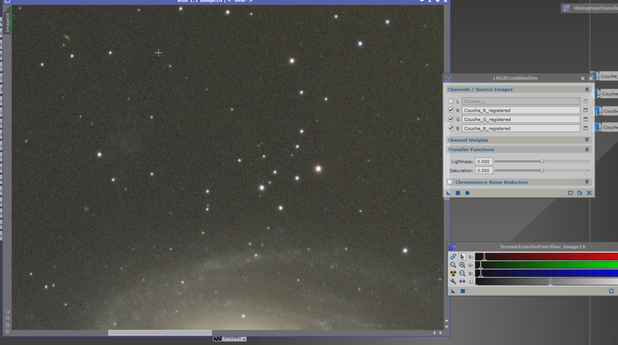Uncheck the G channel checkbox
Image resolution: width=618 pixels, height=345 pixels.
pos(451,119)
